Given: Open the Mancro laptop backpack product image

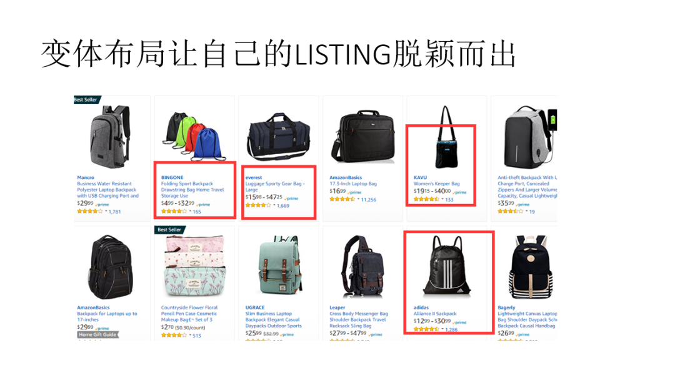Looking at the screenshot, I should tap(110, 137).
